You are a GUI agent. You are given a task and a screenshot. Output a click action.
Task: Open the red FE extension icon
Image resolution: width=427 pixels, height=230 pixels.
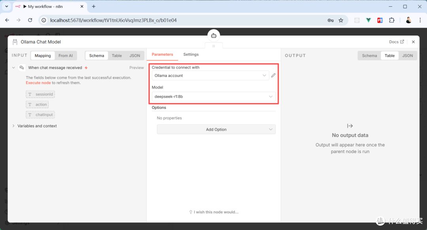coord(380,21)
